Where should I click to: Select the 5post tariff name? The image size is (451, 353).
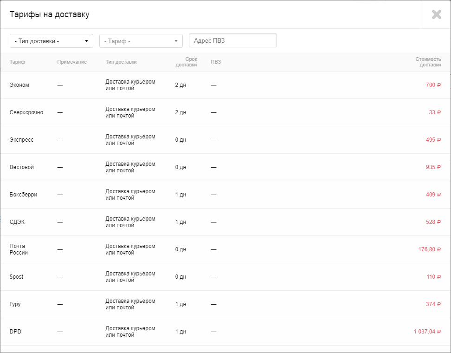tap(16, 277)
